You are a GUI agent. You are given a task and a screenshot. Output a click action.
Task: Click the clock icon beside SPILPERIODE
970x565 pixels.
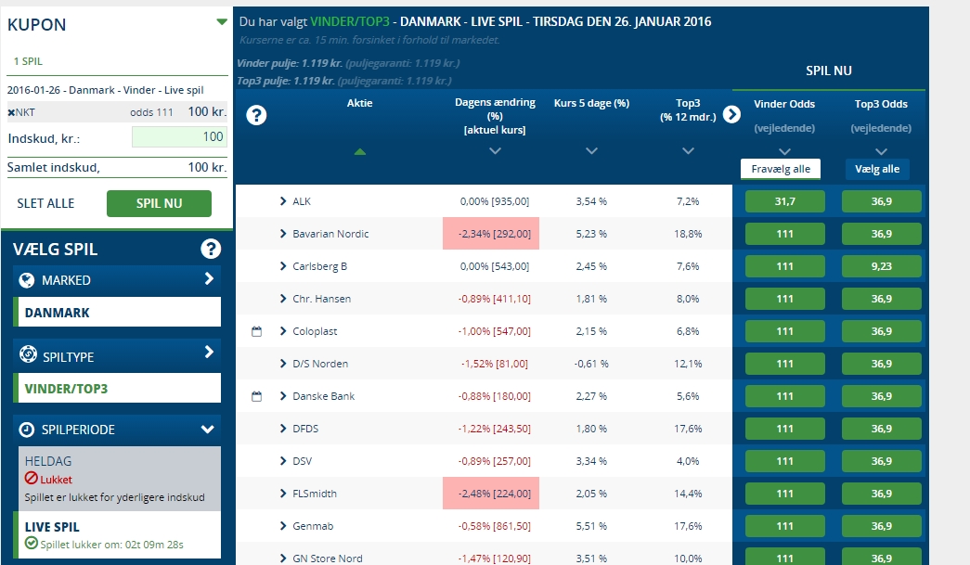tap(27, 430)
